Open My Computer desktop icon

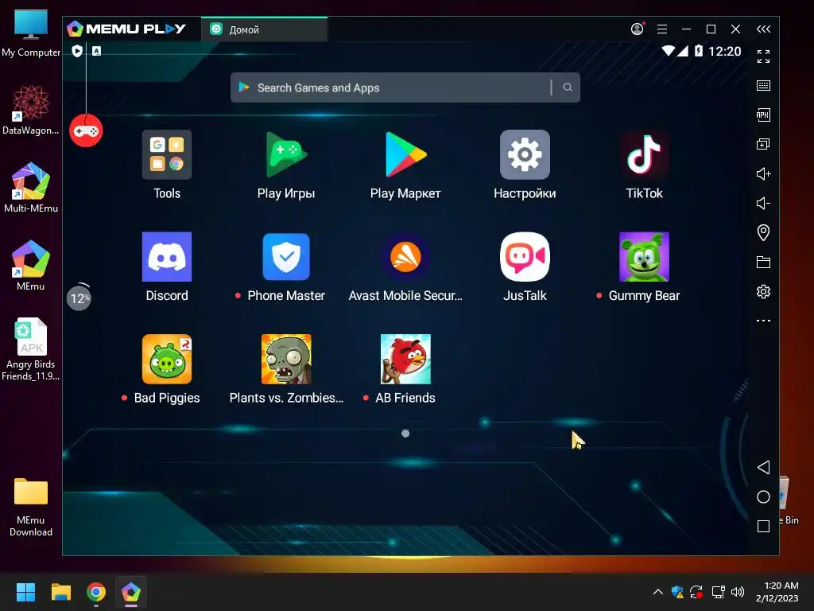(31, 33)
